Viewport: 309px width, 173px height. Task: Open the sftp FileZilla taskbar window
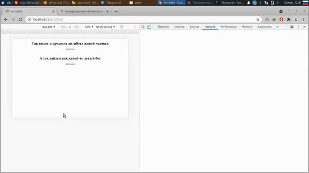[x=28, y=3]
